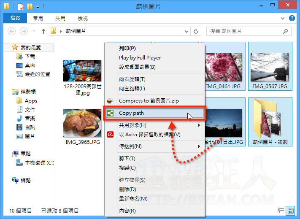
Task: Switch to large thumbnails view icon
Action: coord(290,210)
